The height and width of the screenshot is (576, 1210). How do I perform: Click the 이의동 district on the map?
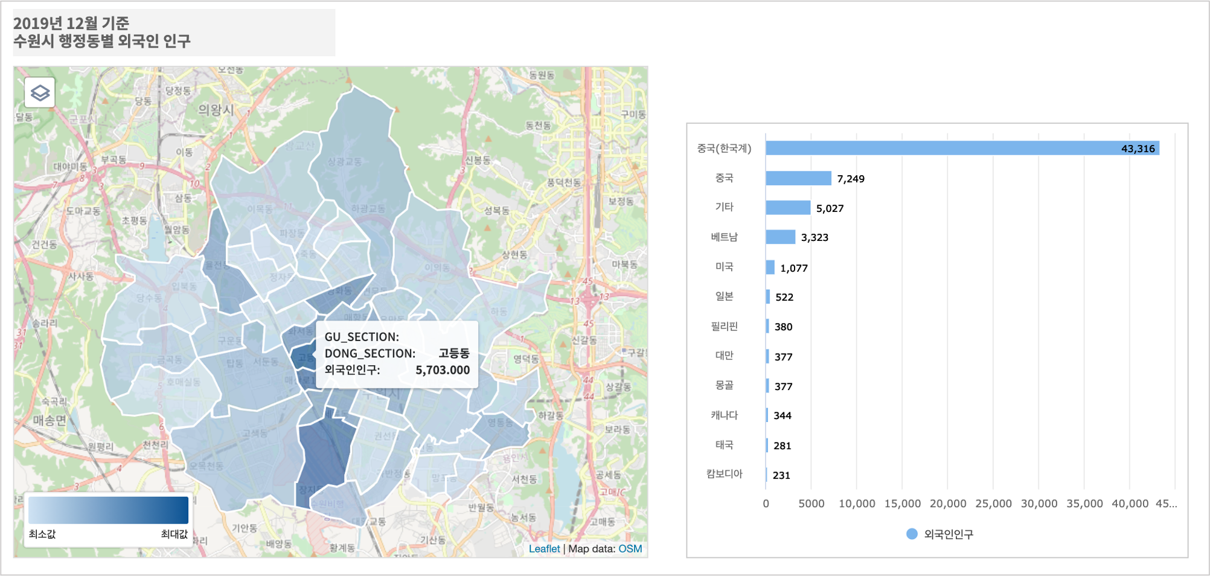pyautogui.click(x=437, y=267)
